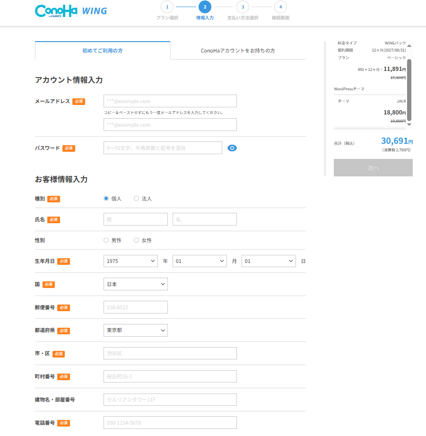426x436 pixels.
Task: Focus the 電話番号 input field
Action: coord(170,423)
